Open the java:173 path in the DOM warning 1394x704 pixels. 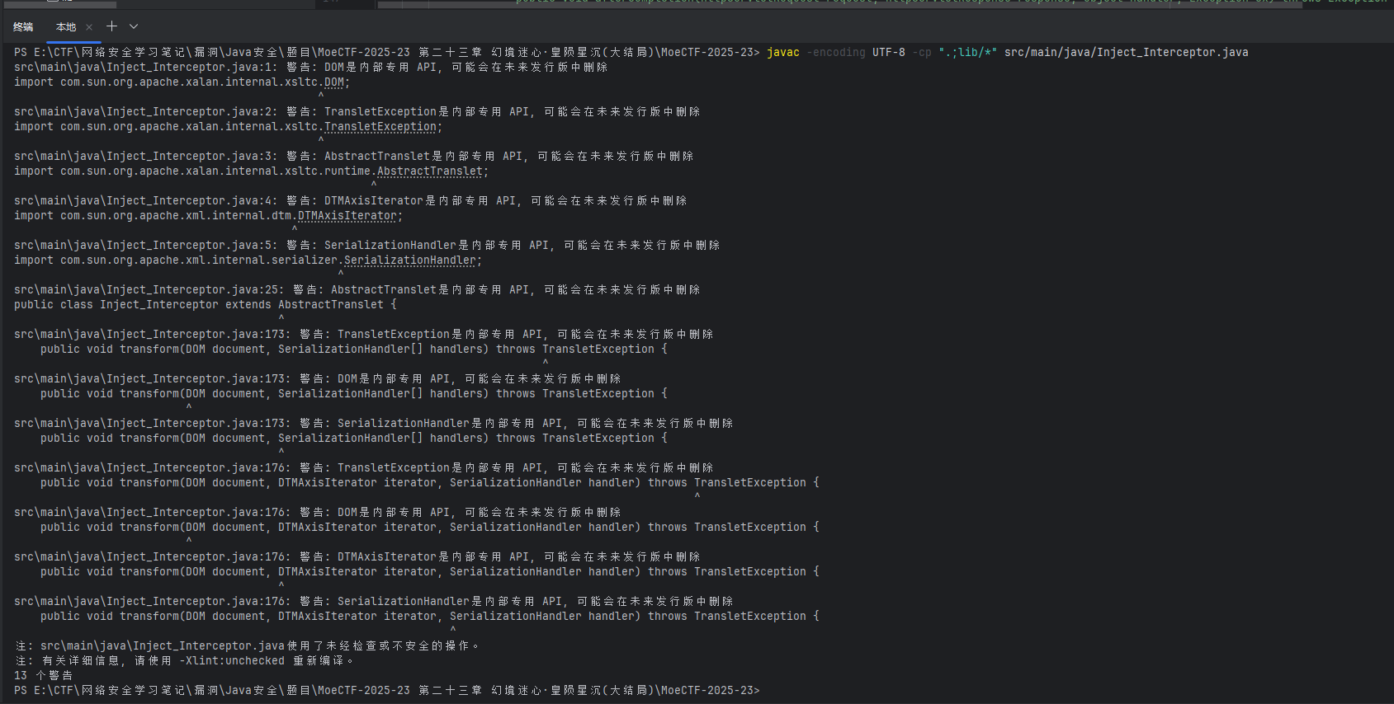pos(152,379)
